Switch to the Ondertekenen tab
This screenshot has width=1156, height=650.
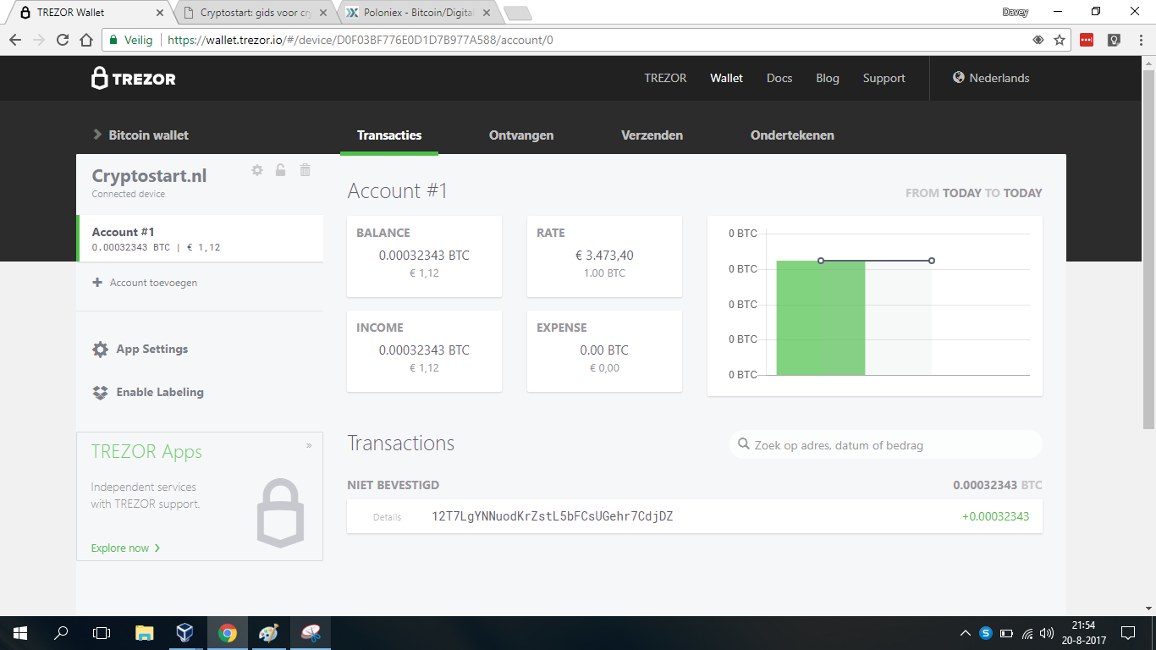coord(792,135)
